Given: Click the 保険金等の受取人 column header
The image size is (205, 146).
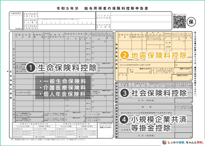Looking at the screenshot, I should click(x=75, y=34).
